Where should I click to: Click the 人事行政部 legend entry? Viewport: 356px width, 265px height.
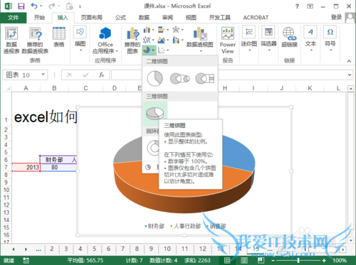pyautogui.click(x=186, y=226)
